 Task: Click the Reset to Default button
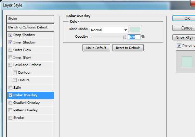[x=128, y=48]
